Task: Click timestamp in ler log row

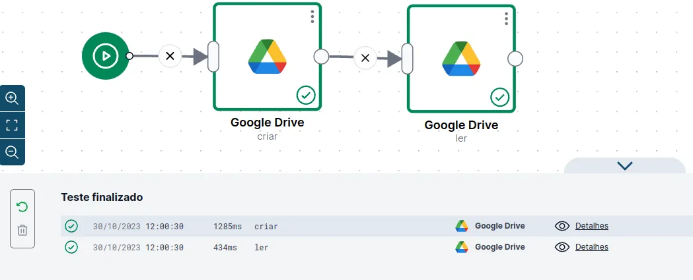Action: pyautogui.click(x=138, y=248)
